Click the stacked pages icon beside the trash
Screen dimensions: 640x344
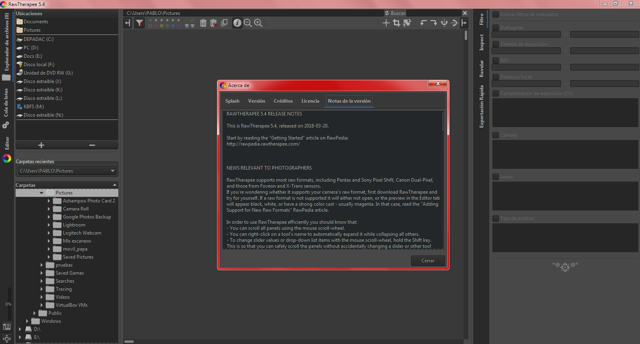coord(224,23)
